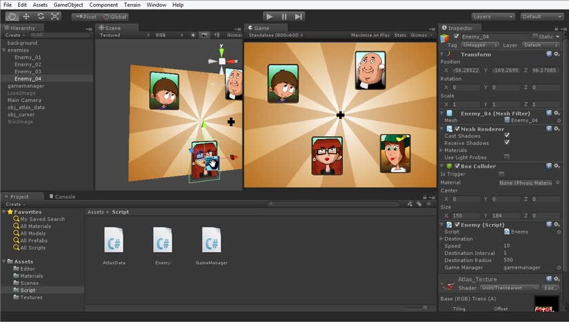The width and height of the screenshot is (569, 322).
Task: Enable Is Trigger on Box Collider
Action: click(x=501, y=174)
